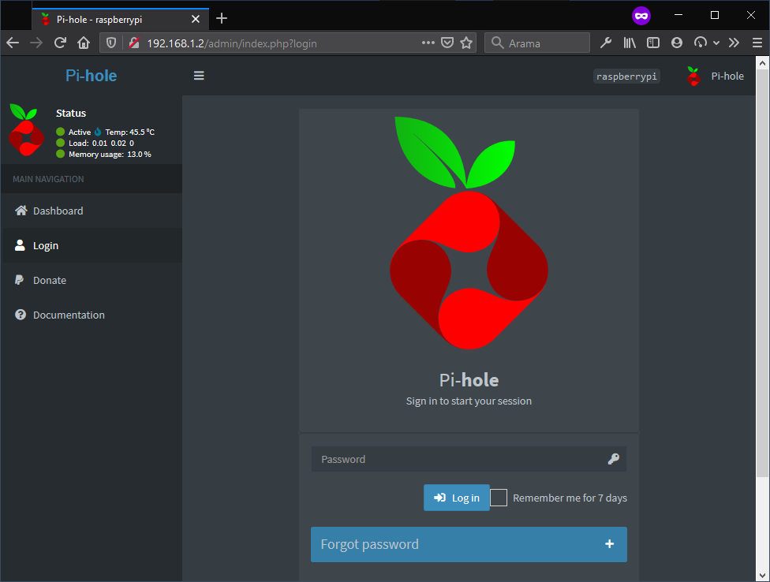Click the PayPal Donate icon
The height and width of the screenshot is (582, 770).
click(19, 280)
